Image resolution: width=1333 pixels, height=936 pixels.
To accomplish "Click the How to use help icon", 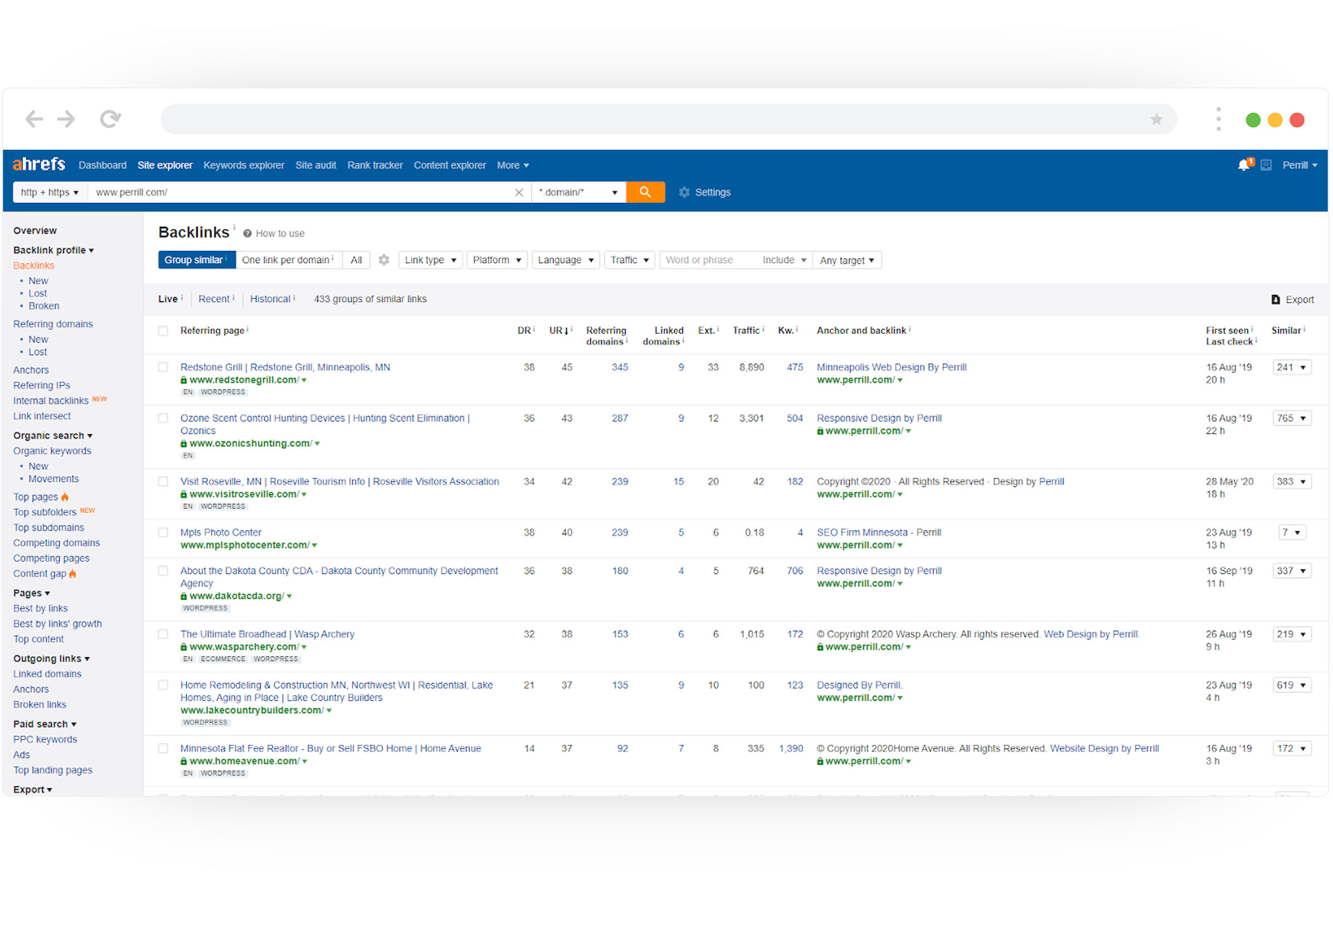I will (247, 233).
